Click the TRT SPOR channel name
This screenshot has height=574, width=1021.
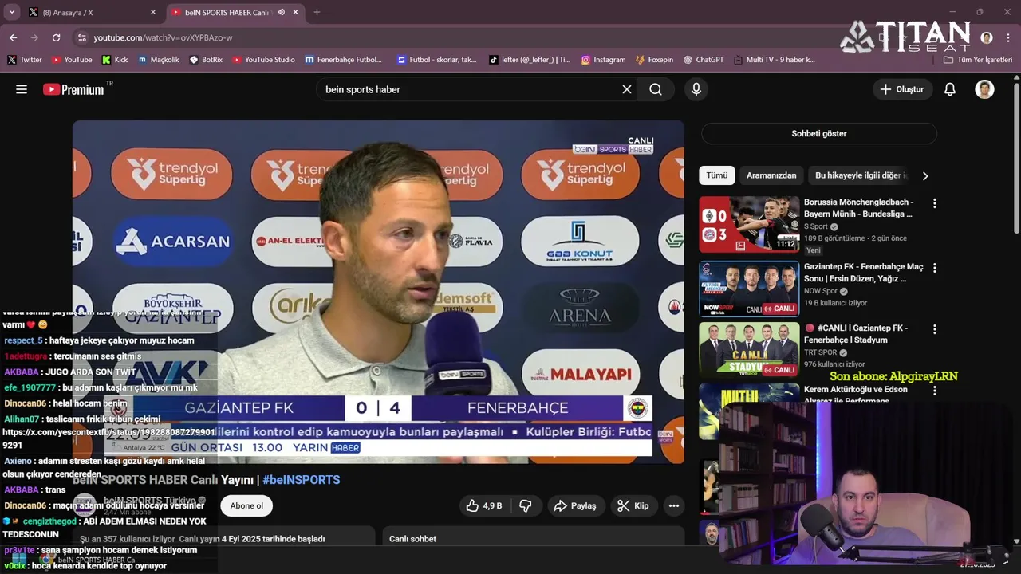coord(821,352)
